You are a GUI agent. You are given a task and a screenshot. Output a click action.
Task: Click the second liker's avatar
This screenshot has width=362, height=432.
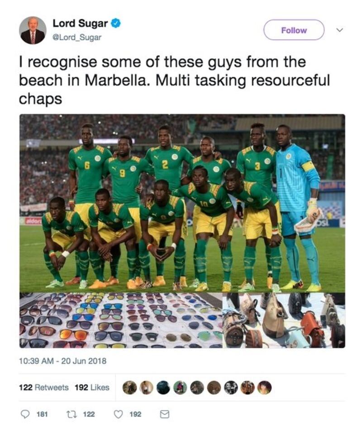[146, 387]
